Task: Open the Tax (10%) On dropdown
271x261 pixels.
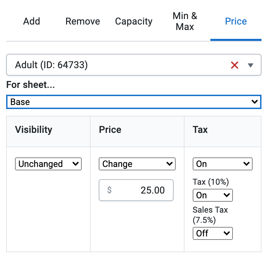Action: pos(212,195)
